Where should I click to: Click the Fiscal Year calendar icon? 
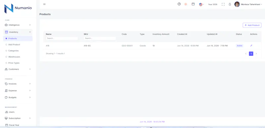tap(6, 125)
